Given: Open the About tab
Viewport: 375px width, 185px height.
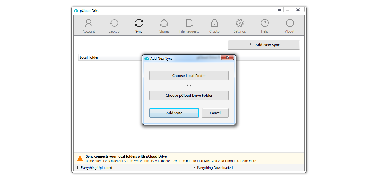Looking at the screenshot, I should 290,26.
